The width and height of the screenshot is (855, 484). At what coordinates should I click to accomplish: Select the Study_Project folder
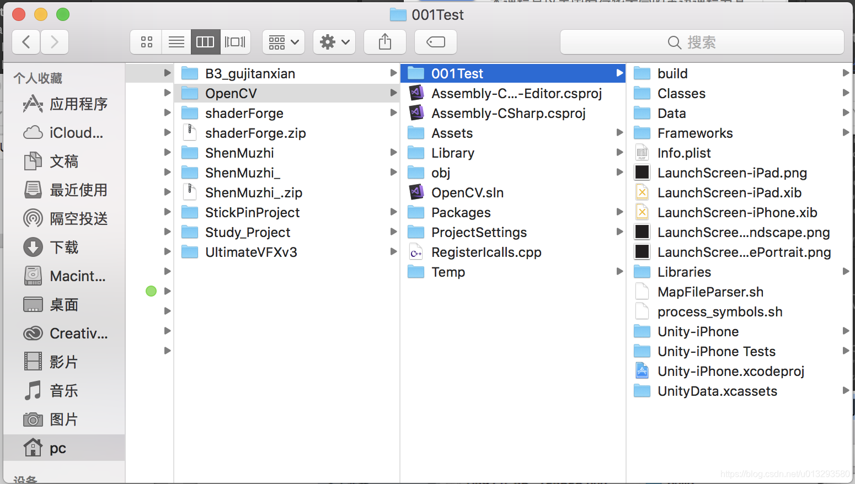coord(287,232)
